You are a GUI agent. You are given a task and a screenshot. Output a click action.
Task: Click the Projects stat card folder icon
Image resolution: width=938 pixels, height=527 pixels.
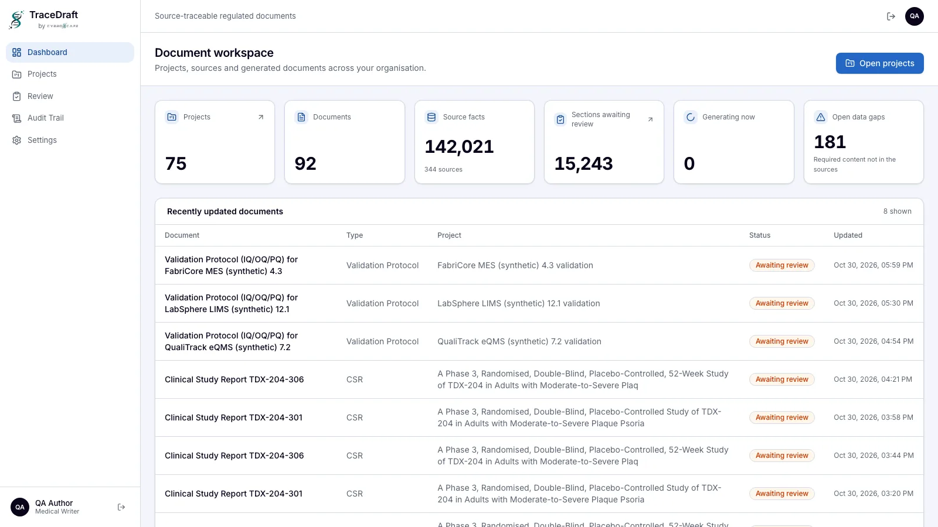coord(172,117)
